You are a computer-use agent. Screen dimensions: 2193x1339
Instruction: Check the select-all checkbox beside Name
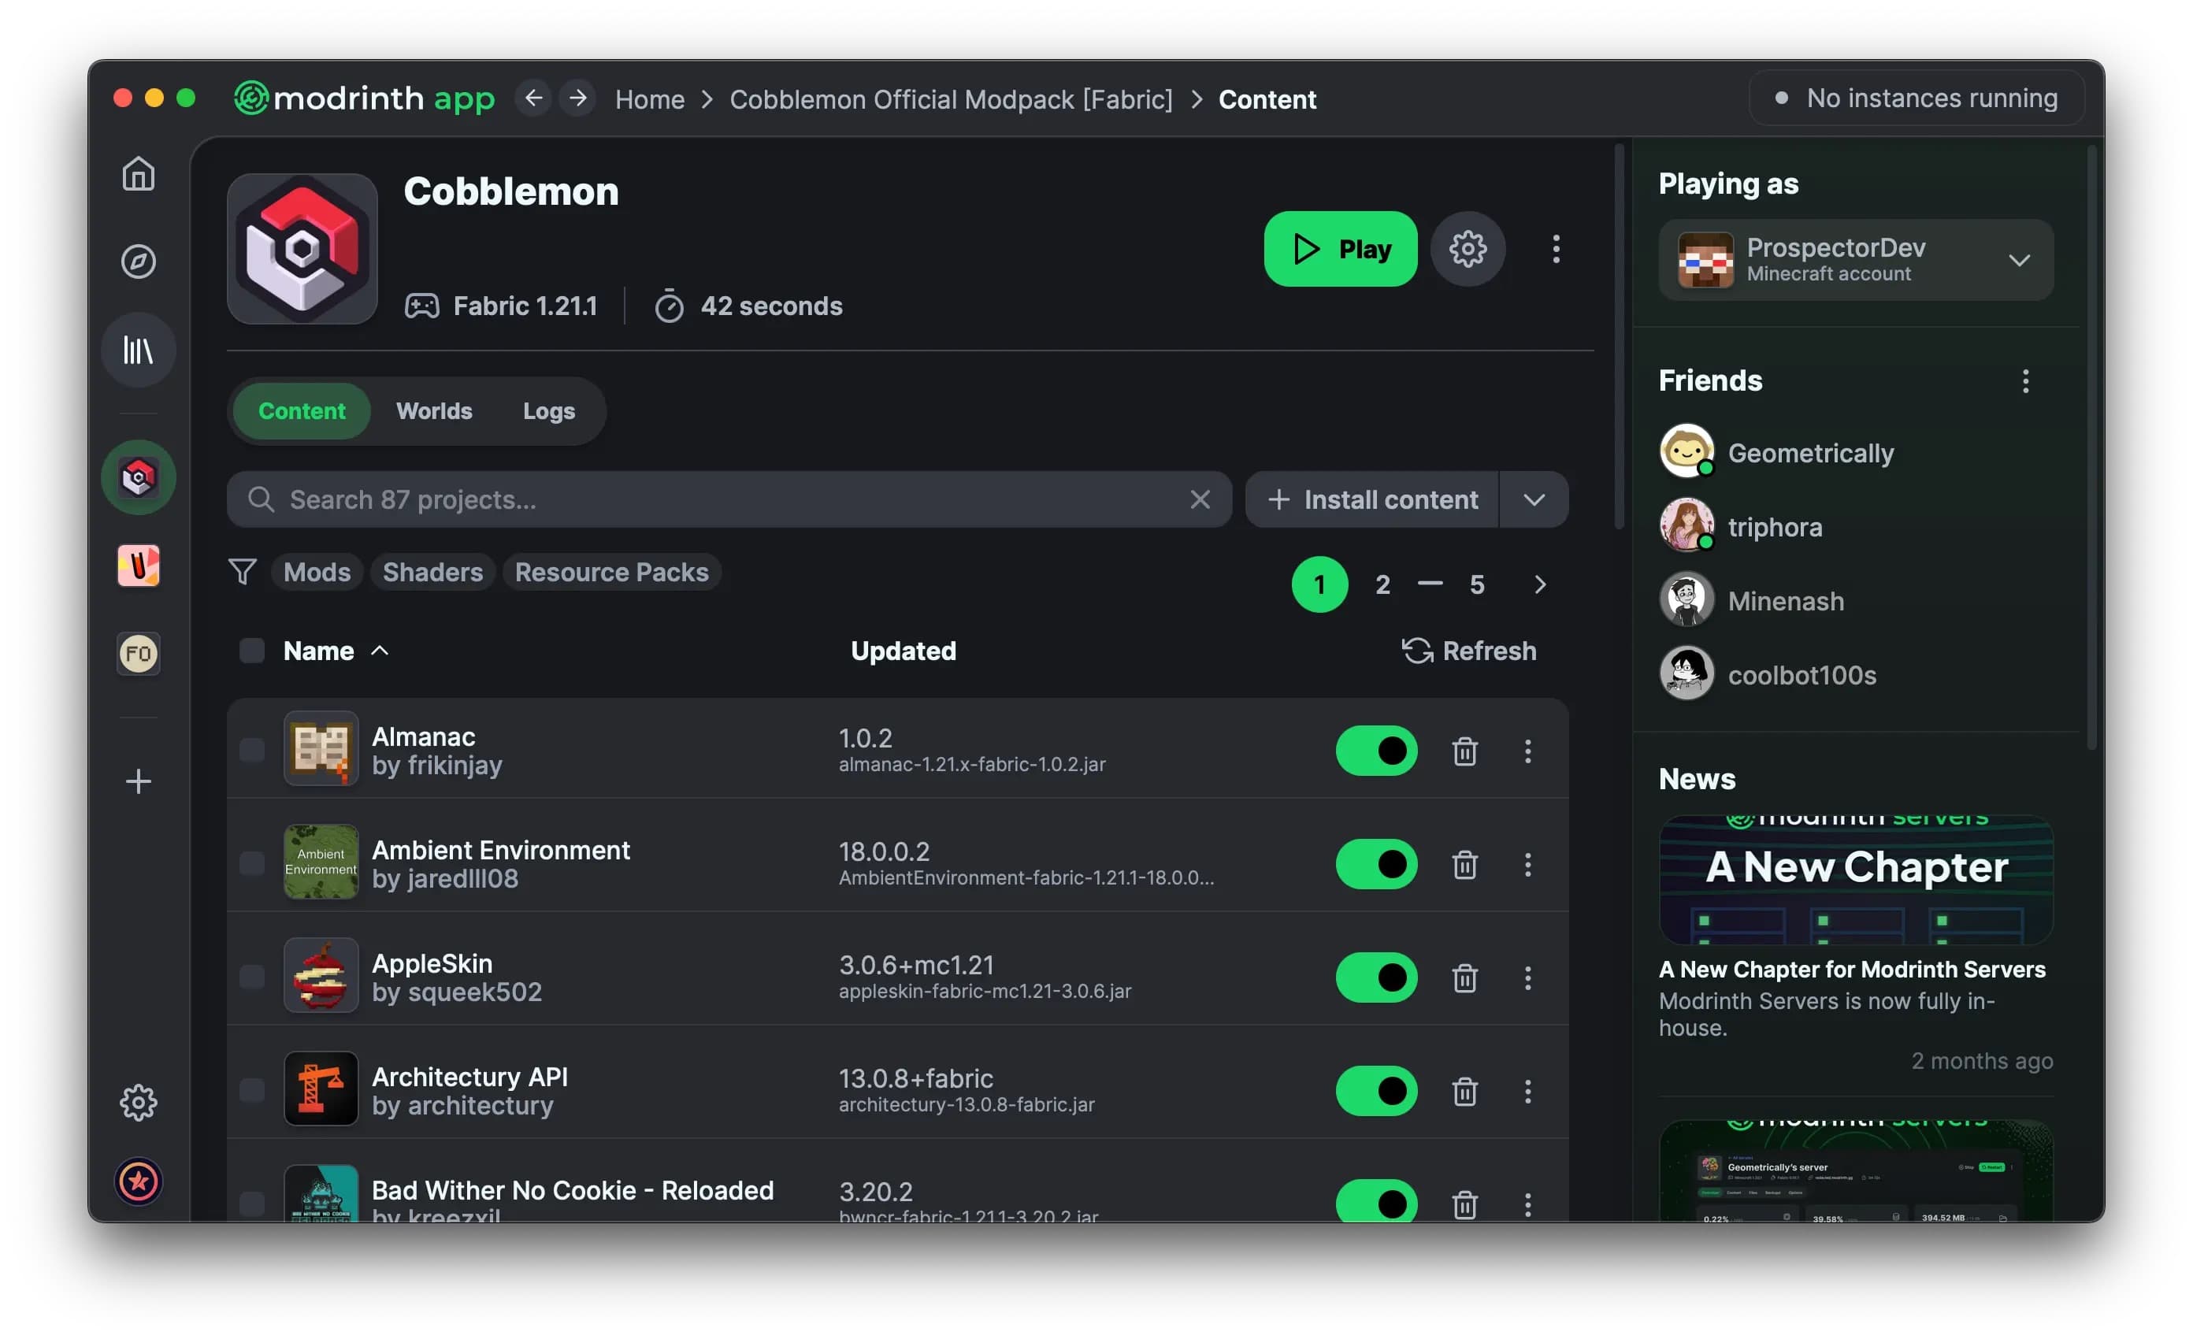tap(252, 651)
